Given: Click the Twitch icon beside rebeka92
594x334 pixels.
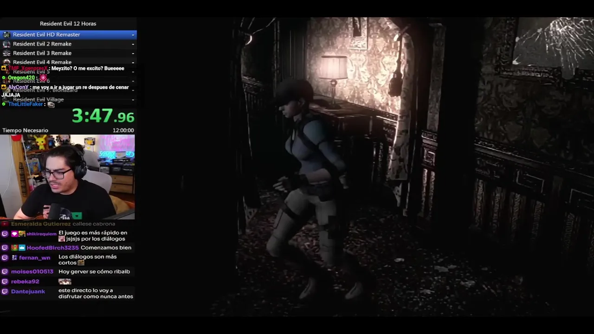Looking at the screenshot, I should pos(5,282).
